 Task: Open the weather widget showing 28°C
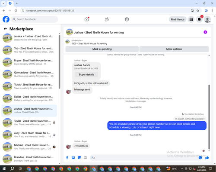point(172,169)
